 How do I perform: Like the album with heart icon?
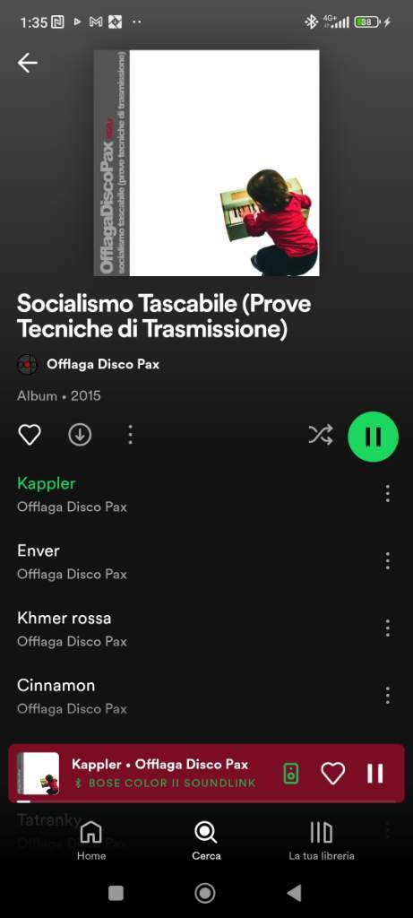tap(30, 435)
